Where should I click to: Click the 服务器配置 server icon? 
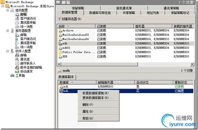(12, 30)
